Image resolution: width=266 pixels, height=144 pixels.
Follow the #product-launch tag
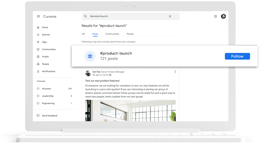coord(237,56)
